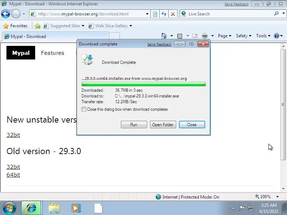Image resolution: width=287 pixels, height=215 pixels.
Task: Launch Windows Media Player from taskbar
Action: click(76, 208)
